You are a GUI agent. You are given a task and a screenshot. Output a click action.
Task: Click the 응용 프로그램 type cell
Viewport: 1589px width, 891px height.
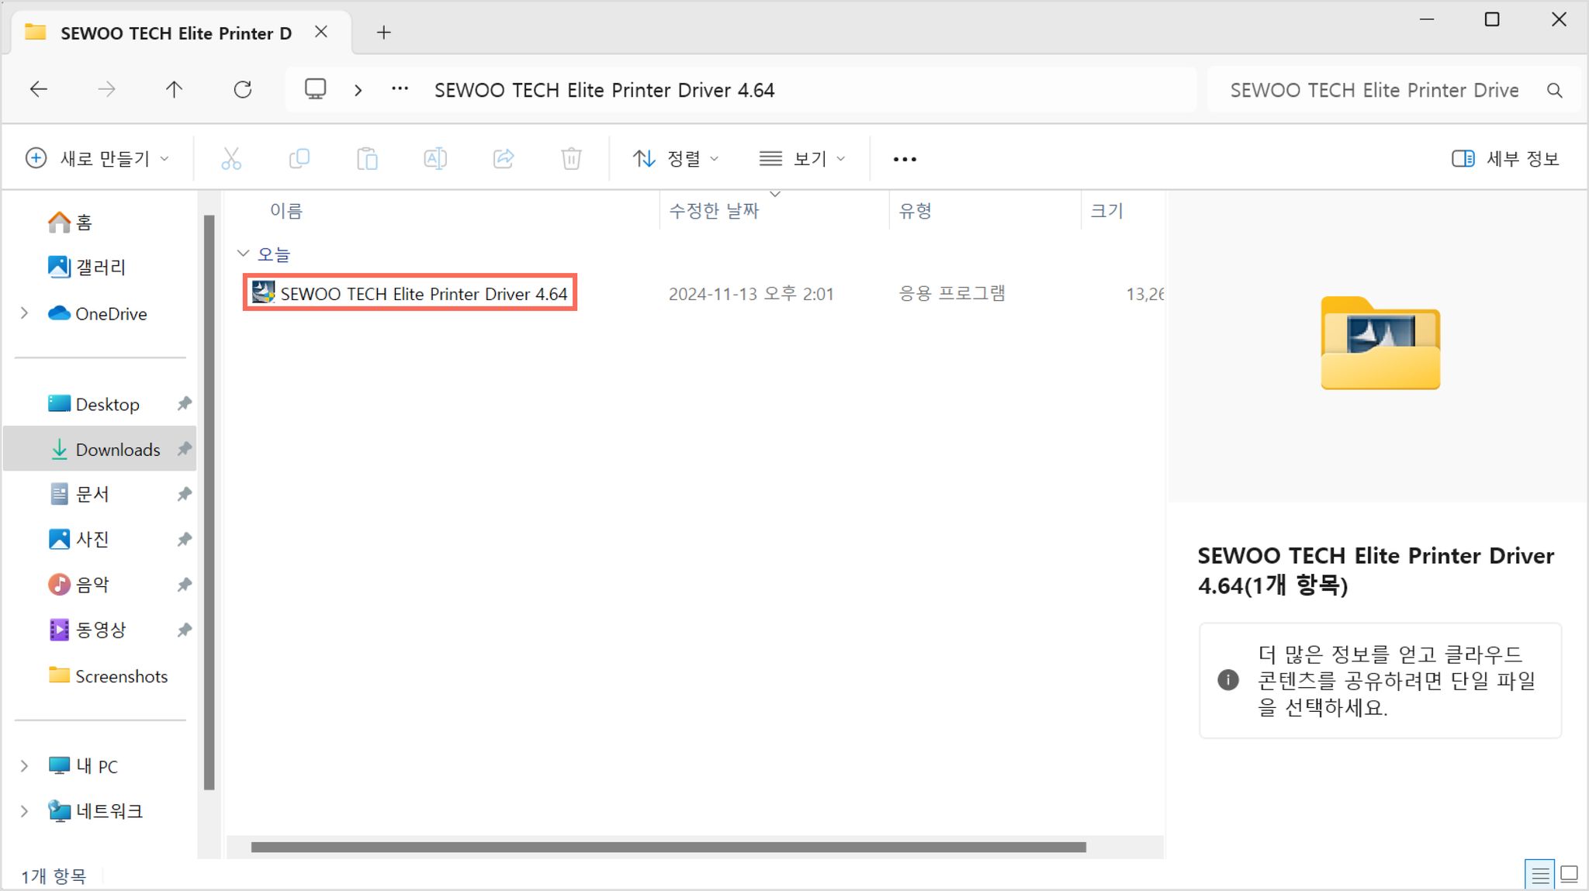click(951, 293)
